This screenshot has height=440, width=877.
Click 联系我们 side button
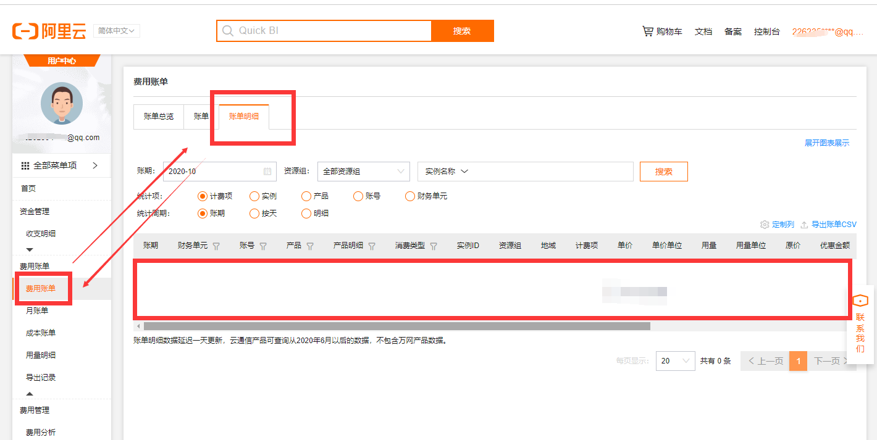[860, 324]
